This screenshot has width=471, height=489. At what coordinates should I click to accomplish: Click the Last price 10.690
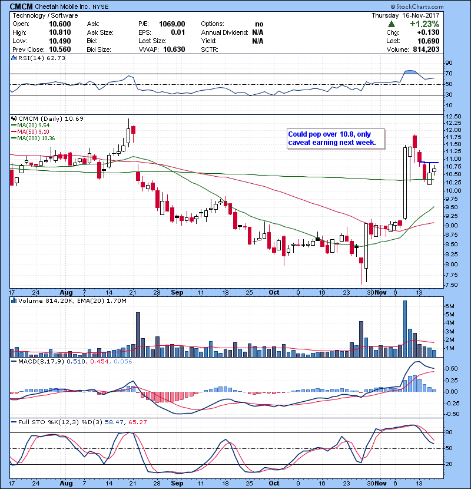tap(428, 41)
